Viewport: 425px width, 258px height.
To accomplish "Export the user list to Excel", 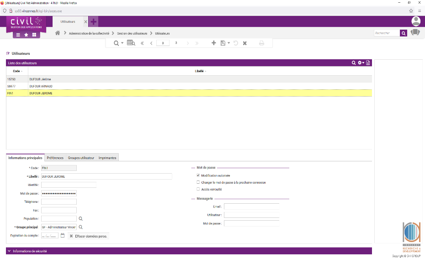I will pyautogui.click(x=368, y=63).
